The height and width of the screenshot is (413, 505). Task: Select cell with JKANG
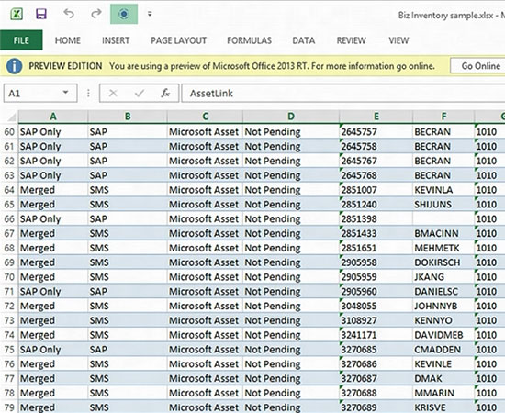tap(443, 277)
